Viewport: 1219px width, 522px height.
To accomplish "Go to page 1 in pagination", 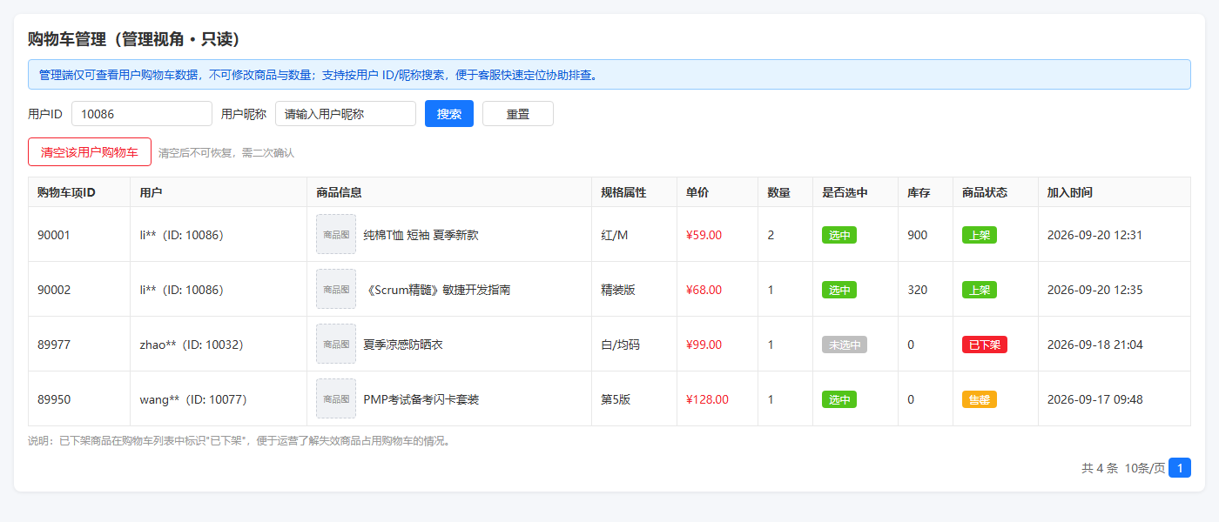I will 1180,468.
